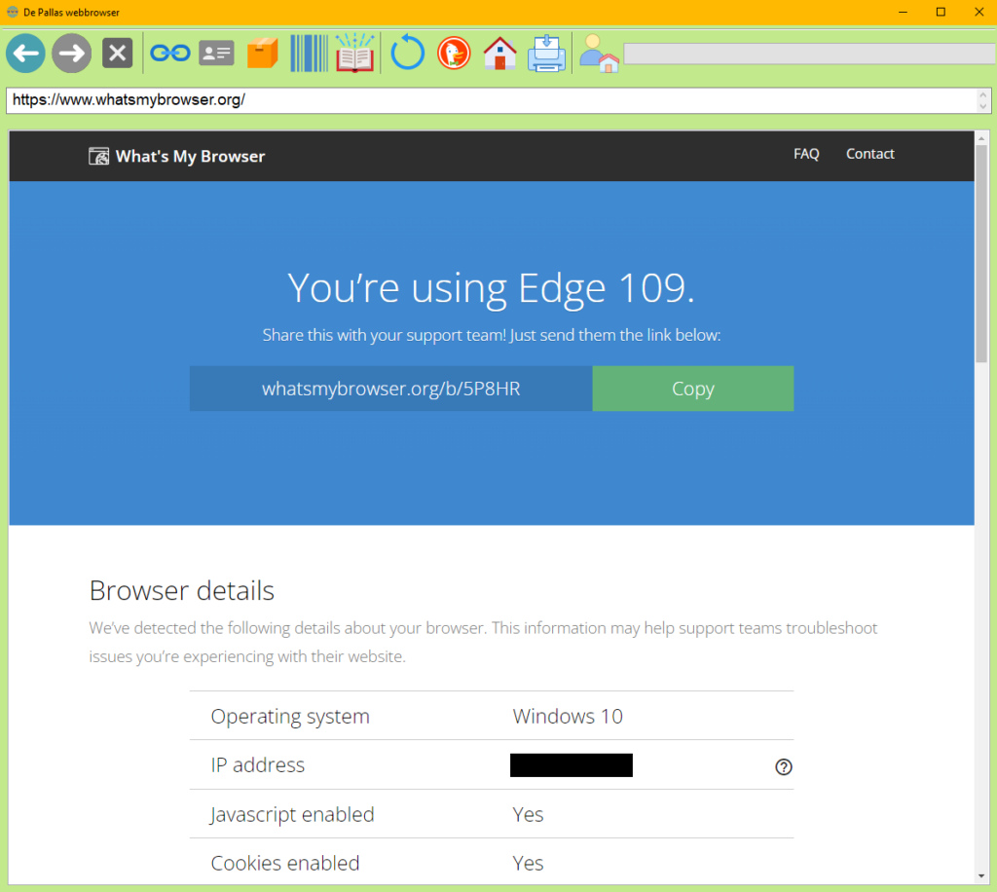Click the What's My Browser logo icon
Viewport: 997px width, 892px height.
point(98,157)
